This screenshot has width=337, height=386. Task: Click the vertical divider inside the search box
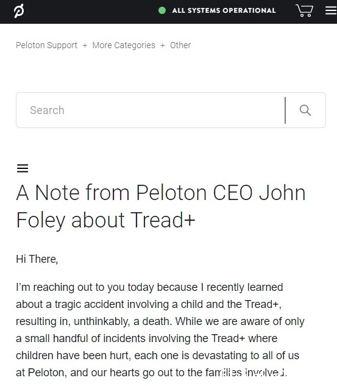pyautogui.click(x=285, y=110)
